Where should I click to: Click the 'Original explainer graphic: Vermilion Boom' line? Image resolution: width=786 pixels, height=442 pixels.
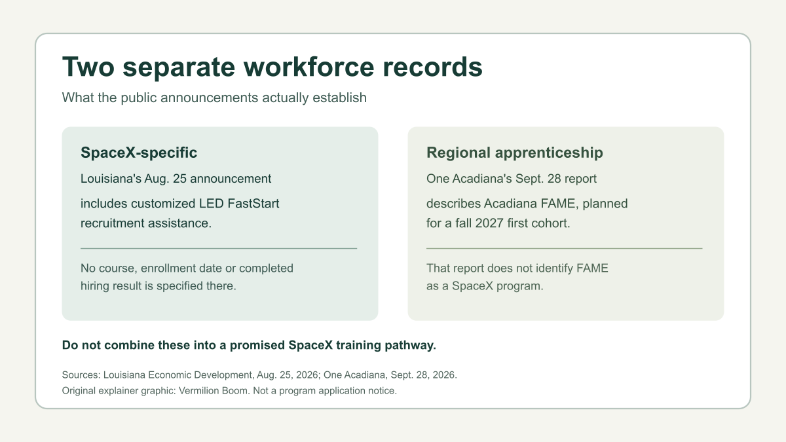click(x=230, y=391)
